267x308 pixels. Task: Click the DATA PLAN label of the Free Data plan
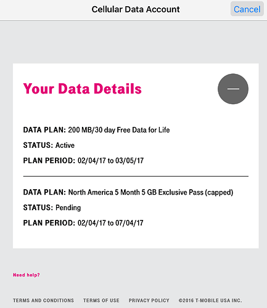pos(44,130)
